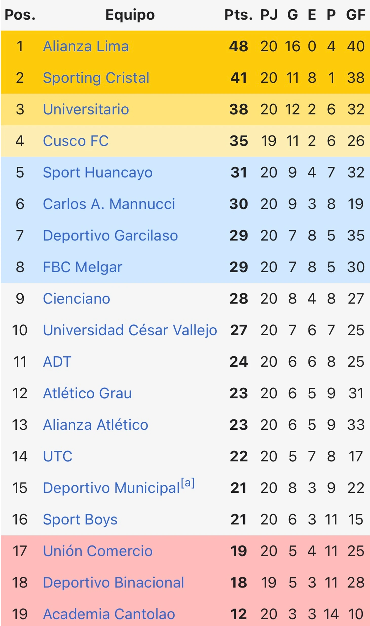Open the Cusco FC page link
The width and height of the screenshot is (370, 626).
coord(76,141)
